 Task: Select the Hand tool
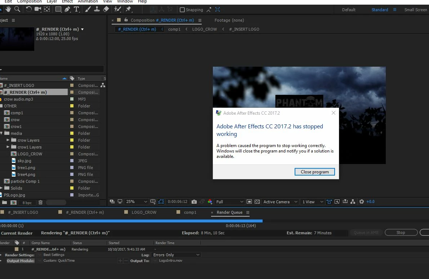coord(8,9)
